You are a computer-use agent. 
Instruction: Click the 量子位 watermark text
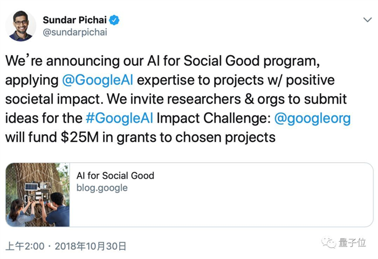tap(353, 243)
